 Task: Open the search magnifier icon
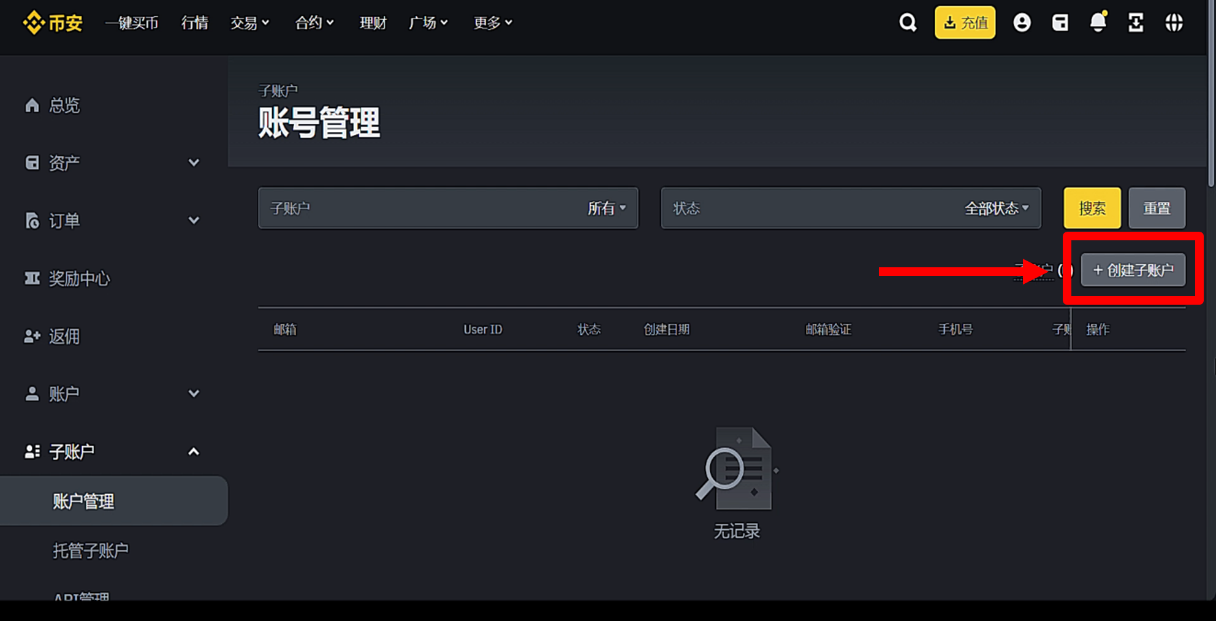click(x=908, y=22)
